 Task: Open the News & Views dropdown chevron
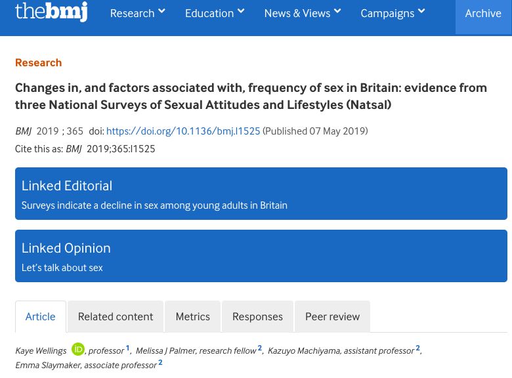point(337,11)
